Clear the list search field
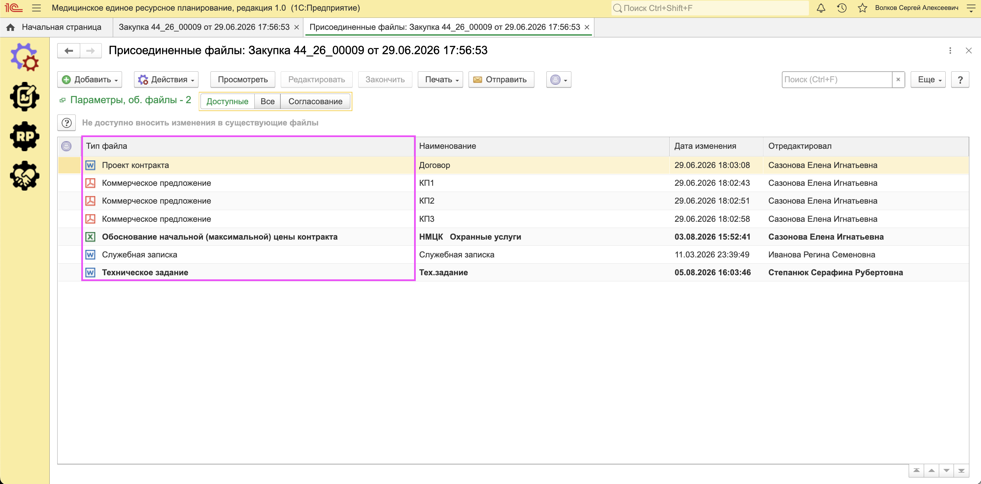Screen dimensions: 981x484 tap(898, 80)
